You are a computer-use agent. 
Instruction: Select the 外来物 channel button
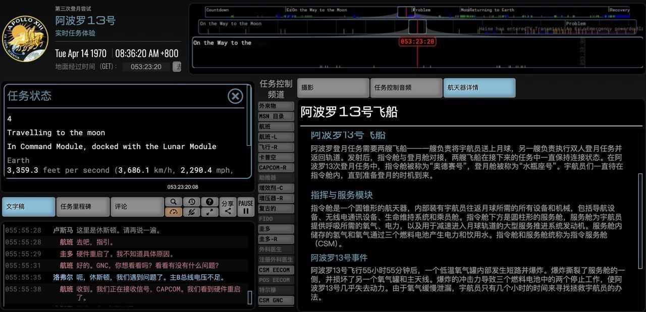pyautogui.click(x=276, y=106)
